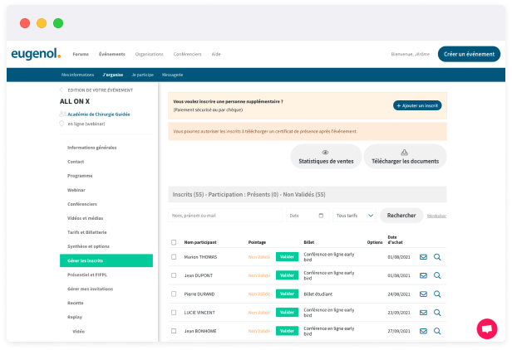
Task: Click the magnifier icon for Jean DUPONT
Action: [x=437, y=275]
